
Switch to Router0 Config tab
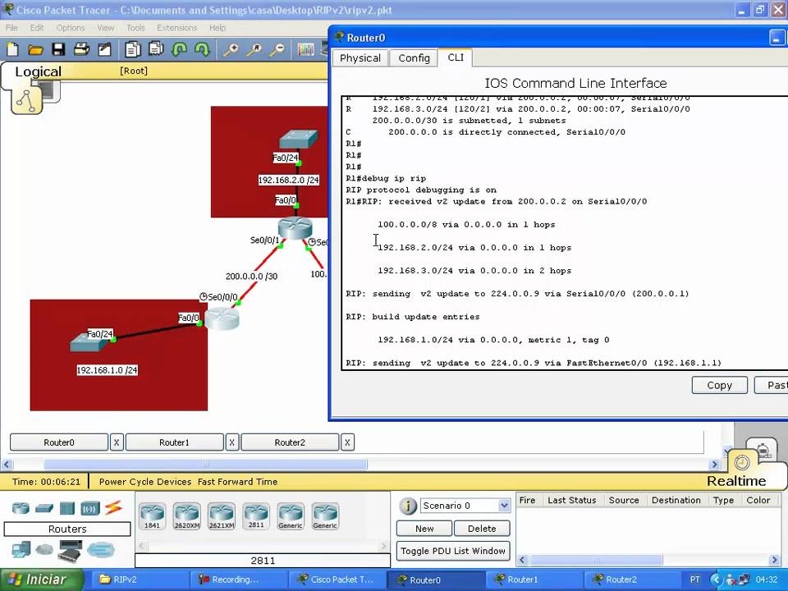(414, 57)
